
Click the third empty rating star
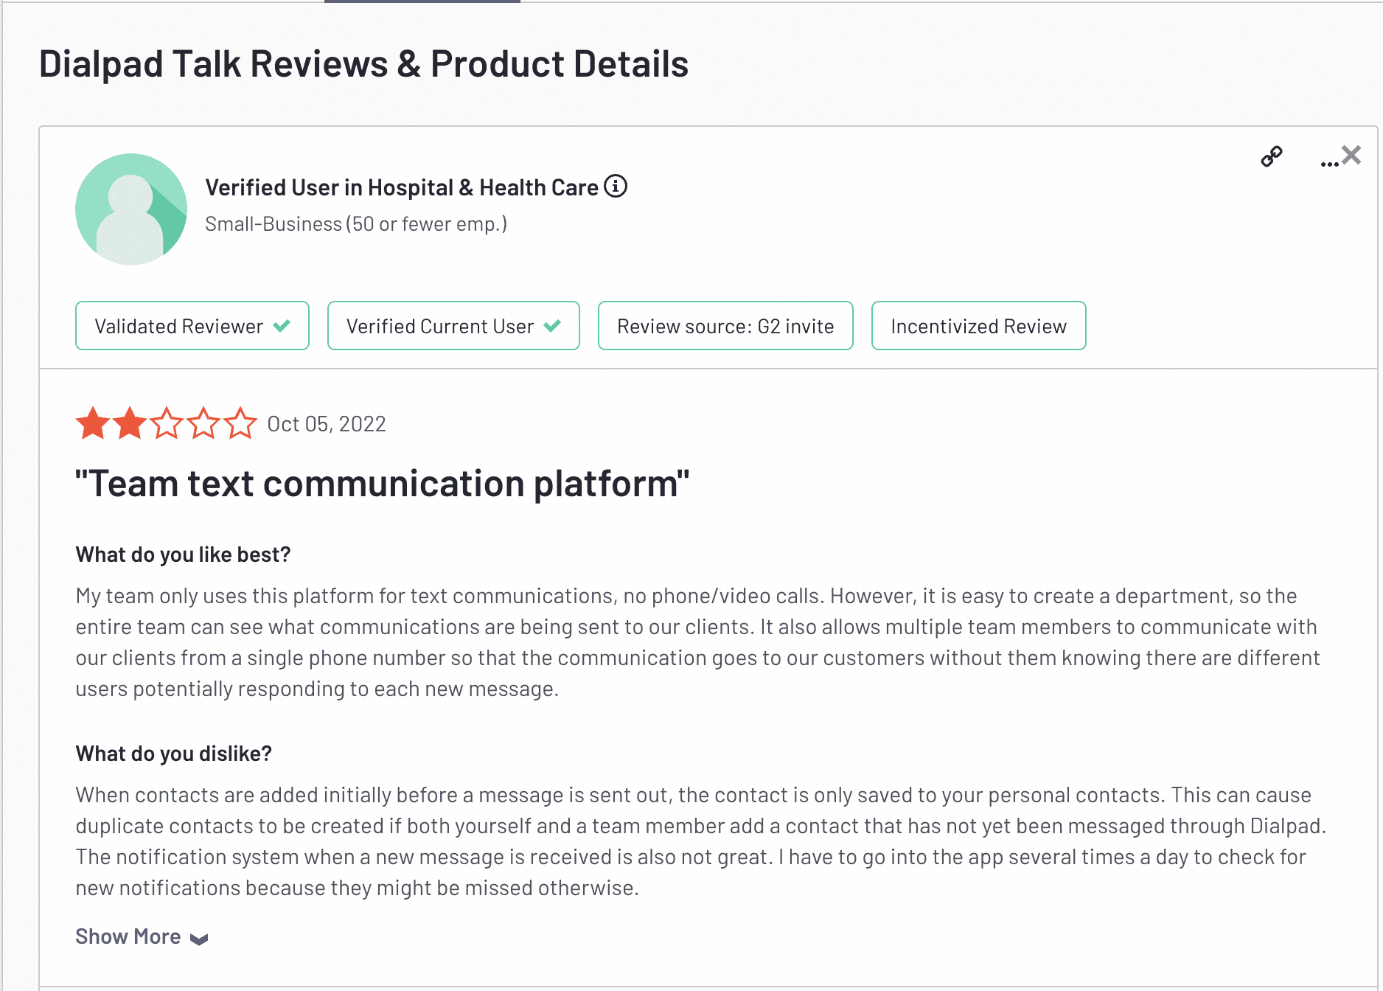point(167,423)
